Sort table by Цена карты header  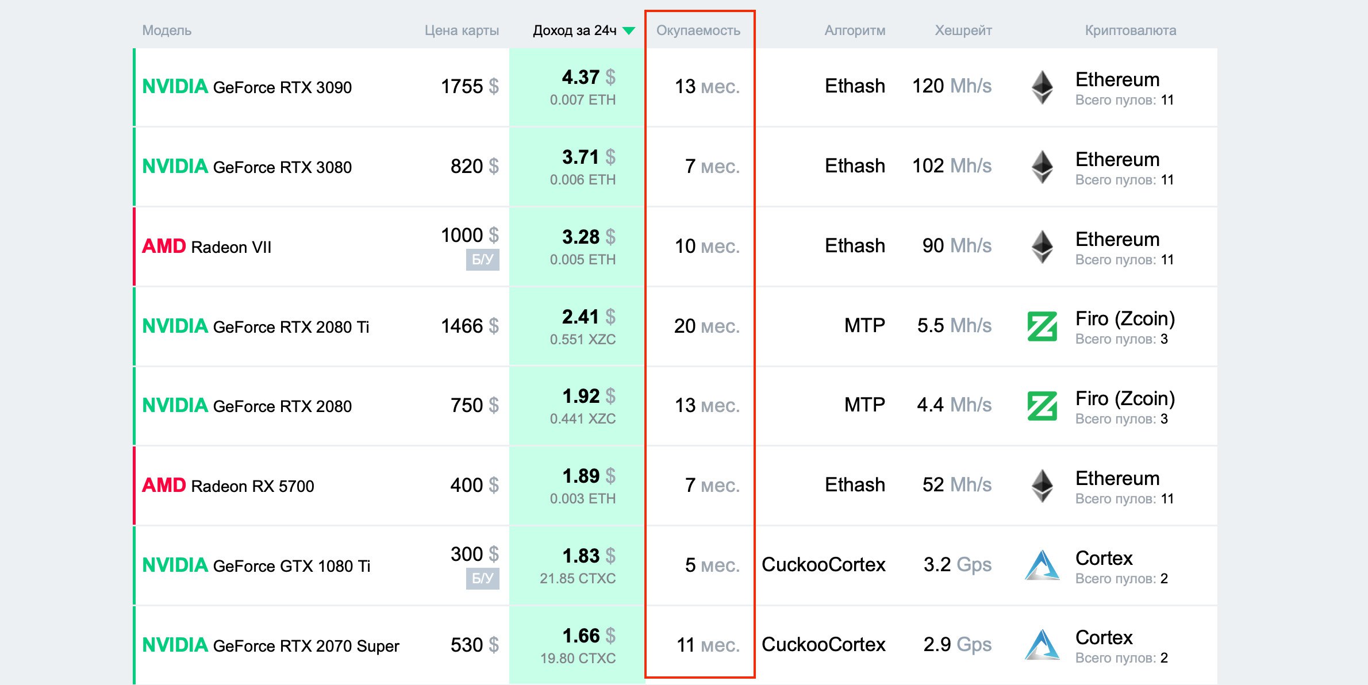tap(462, 30)
